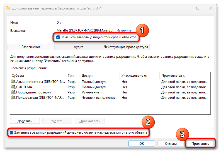Confirm with the OK button
Image resolution: width=221 pixels, height=152 pixels.
point(141,143)
